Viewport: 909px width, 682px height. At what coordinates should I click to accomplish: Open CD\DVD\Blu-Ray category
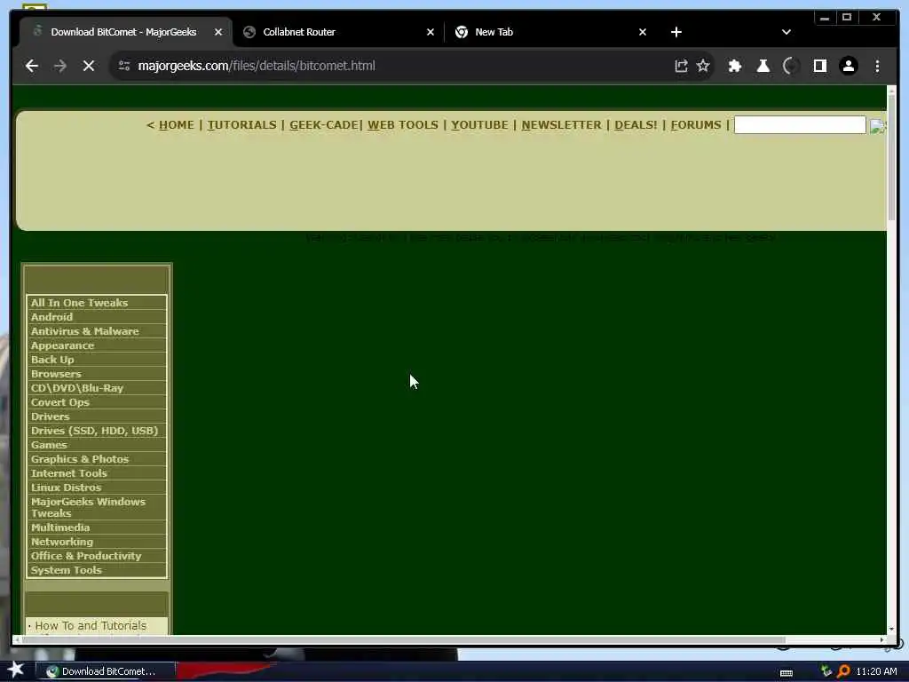[77, 388]
